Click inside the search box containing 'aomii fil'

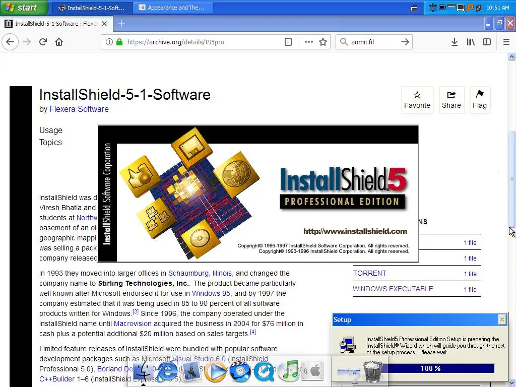tap(373, 42)
